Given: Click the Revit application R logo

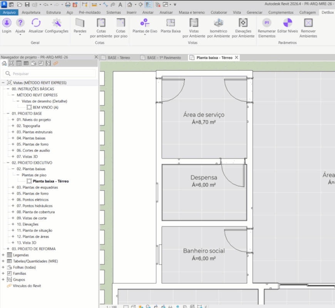Looking at the screenshot, I should pos(4,4).
